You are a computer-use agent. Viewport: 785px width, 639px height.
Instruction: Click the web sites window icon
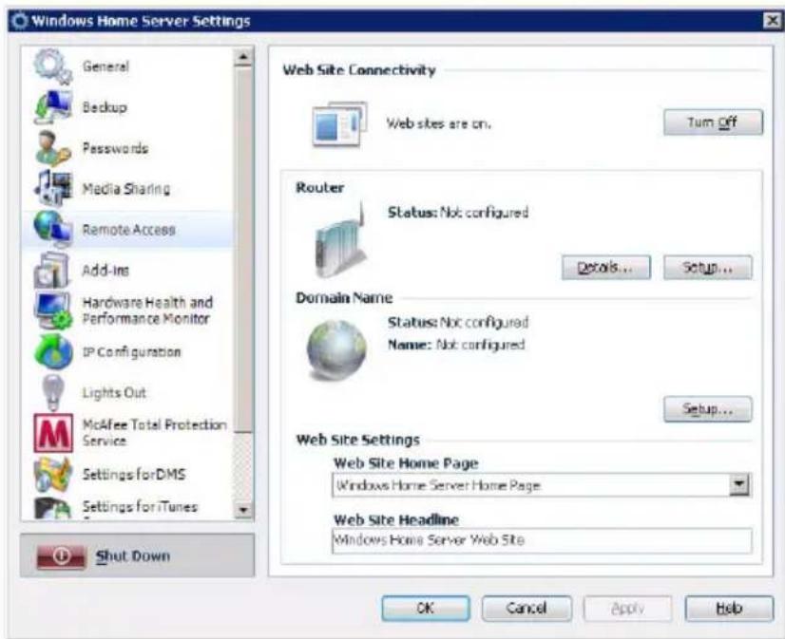340,123
